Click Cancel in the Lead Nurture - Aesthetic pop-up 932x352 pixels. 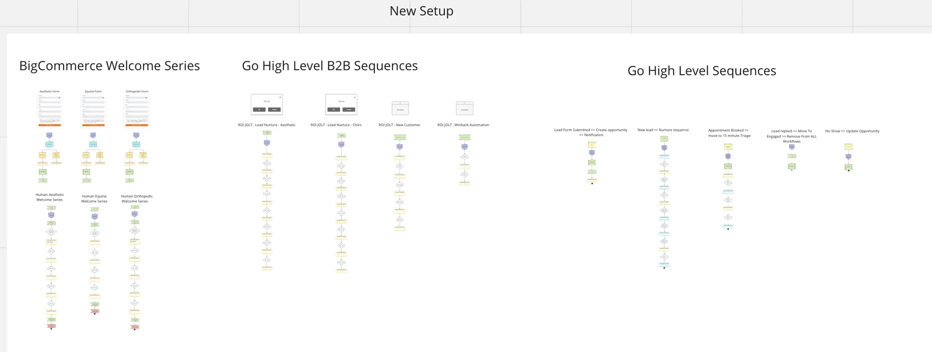pyautogui.click(x=274, y=110)
